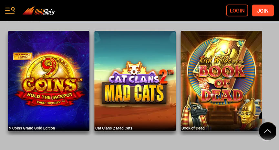The image size is (279, 150).
Task: Click the orange JOIN button
Action: coord(263,11)
